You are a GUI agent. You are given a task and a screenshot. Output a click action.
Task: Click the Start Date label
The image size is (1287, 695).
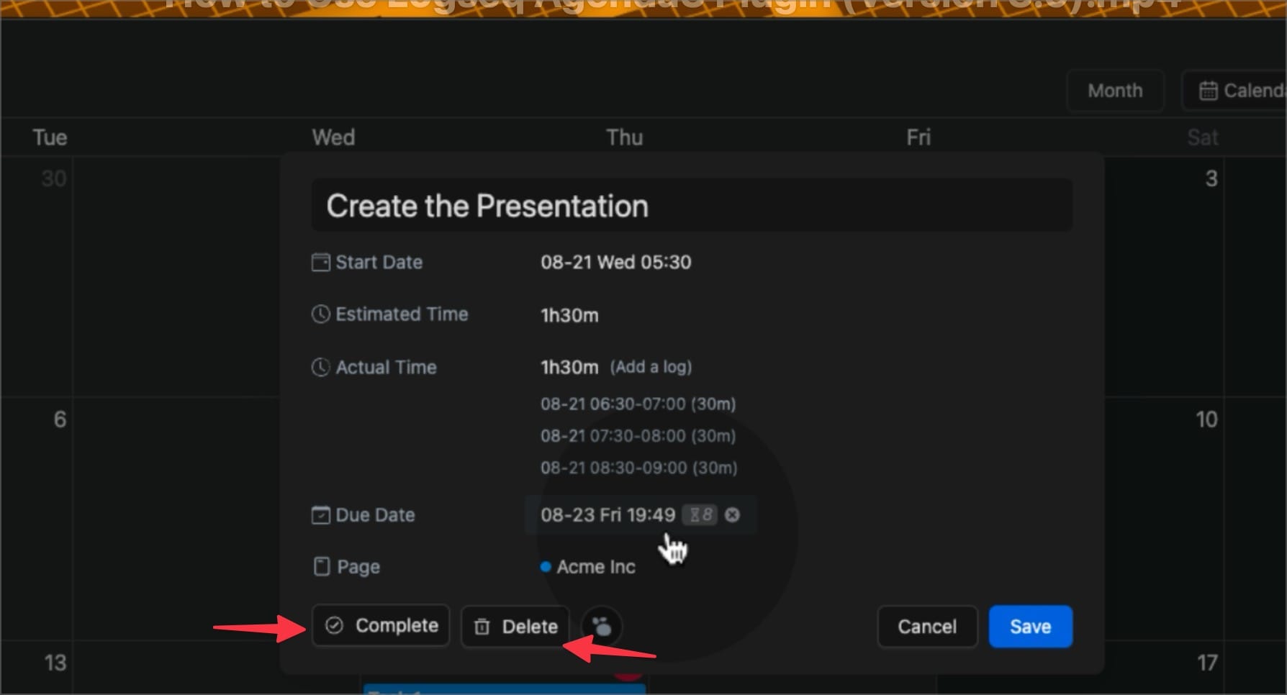pyautogui.click(x=379, y=262)
